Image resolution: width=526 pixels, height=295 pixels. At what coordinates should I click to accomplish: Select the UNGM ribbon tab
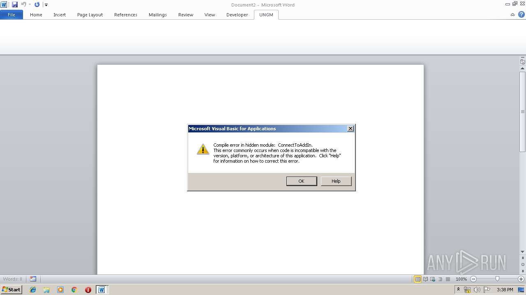click(x=266, y=15)
